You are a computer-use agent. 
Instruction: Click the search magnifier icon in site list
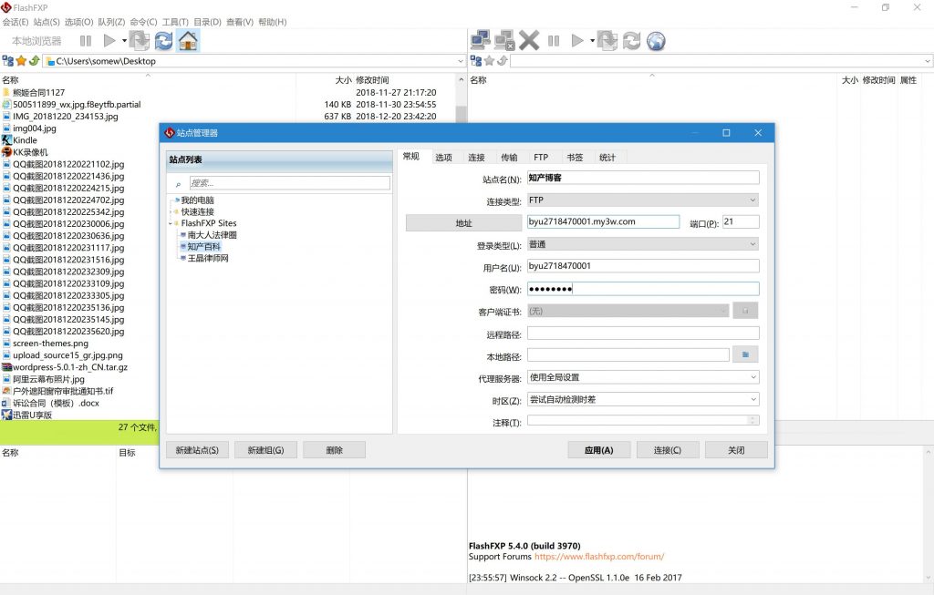click(x=178, y=184)
